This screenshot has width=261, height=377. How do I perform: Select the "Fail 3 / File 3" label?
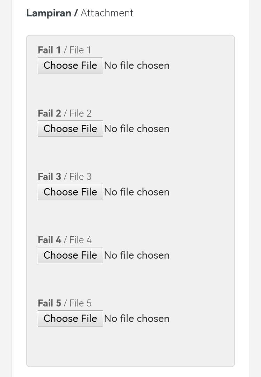pyautogui.click(x=65, y=177)
